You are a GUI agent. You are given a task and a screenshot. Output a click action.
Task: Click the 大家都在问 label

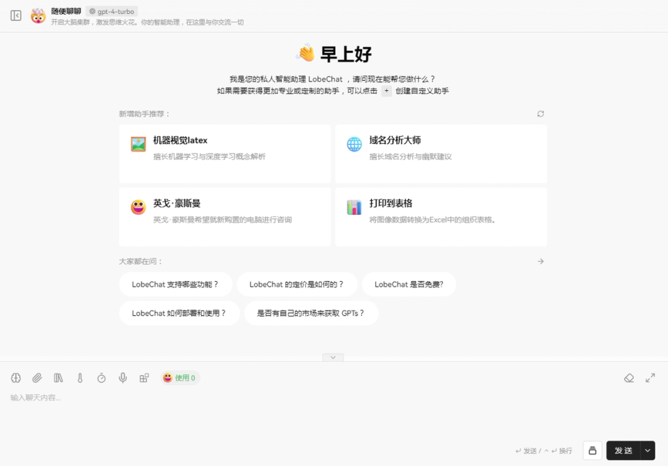tap(140, 261)
